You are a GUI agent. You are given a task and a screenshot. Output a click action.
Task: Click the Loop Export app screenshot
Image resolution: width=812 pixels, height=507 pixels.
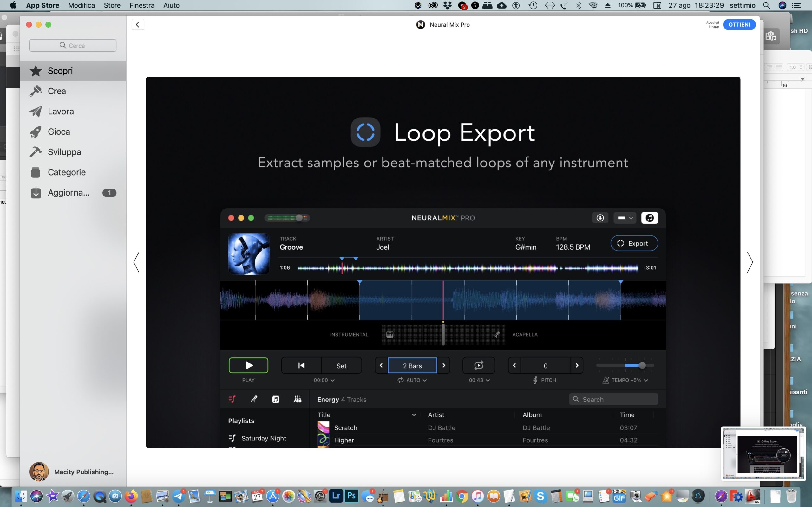[443, 262]
